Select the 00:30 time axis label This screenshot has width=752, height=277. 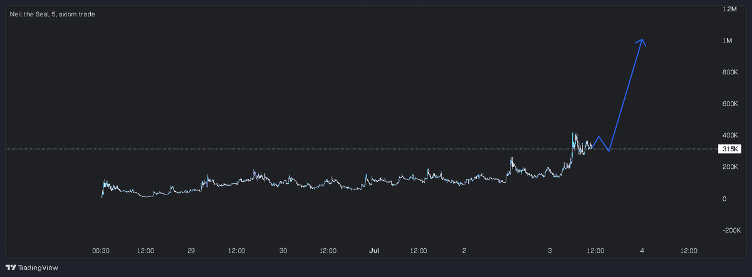coord(101,250)
